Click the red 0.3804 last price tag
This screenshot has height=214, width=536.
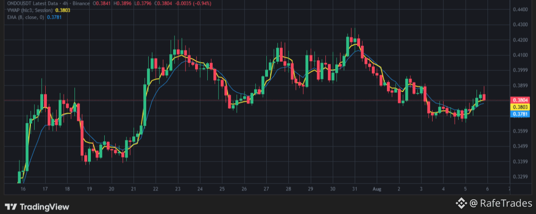[x=521, y=100]
